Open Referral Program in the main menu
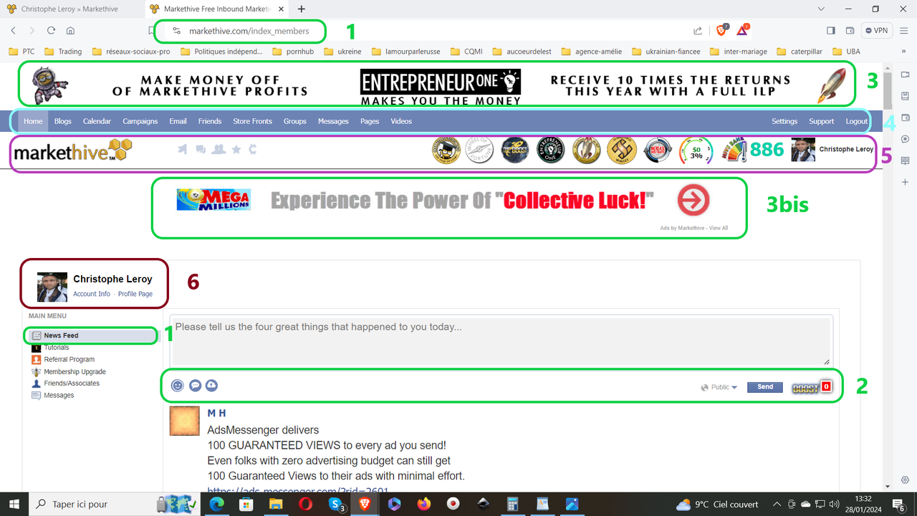The height and width of the screenshot is (516, 917). [x=69, y=360]
